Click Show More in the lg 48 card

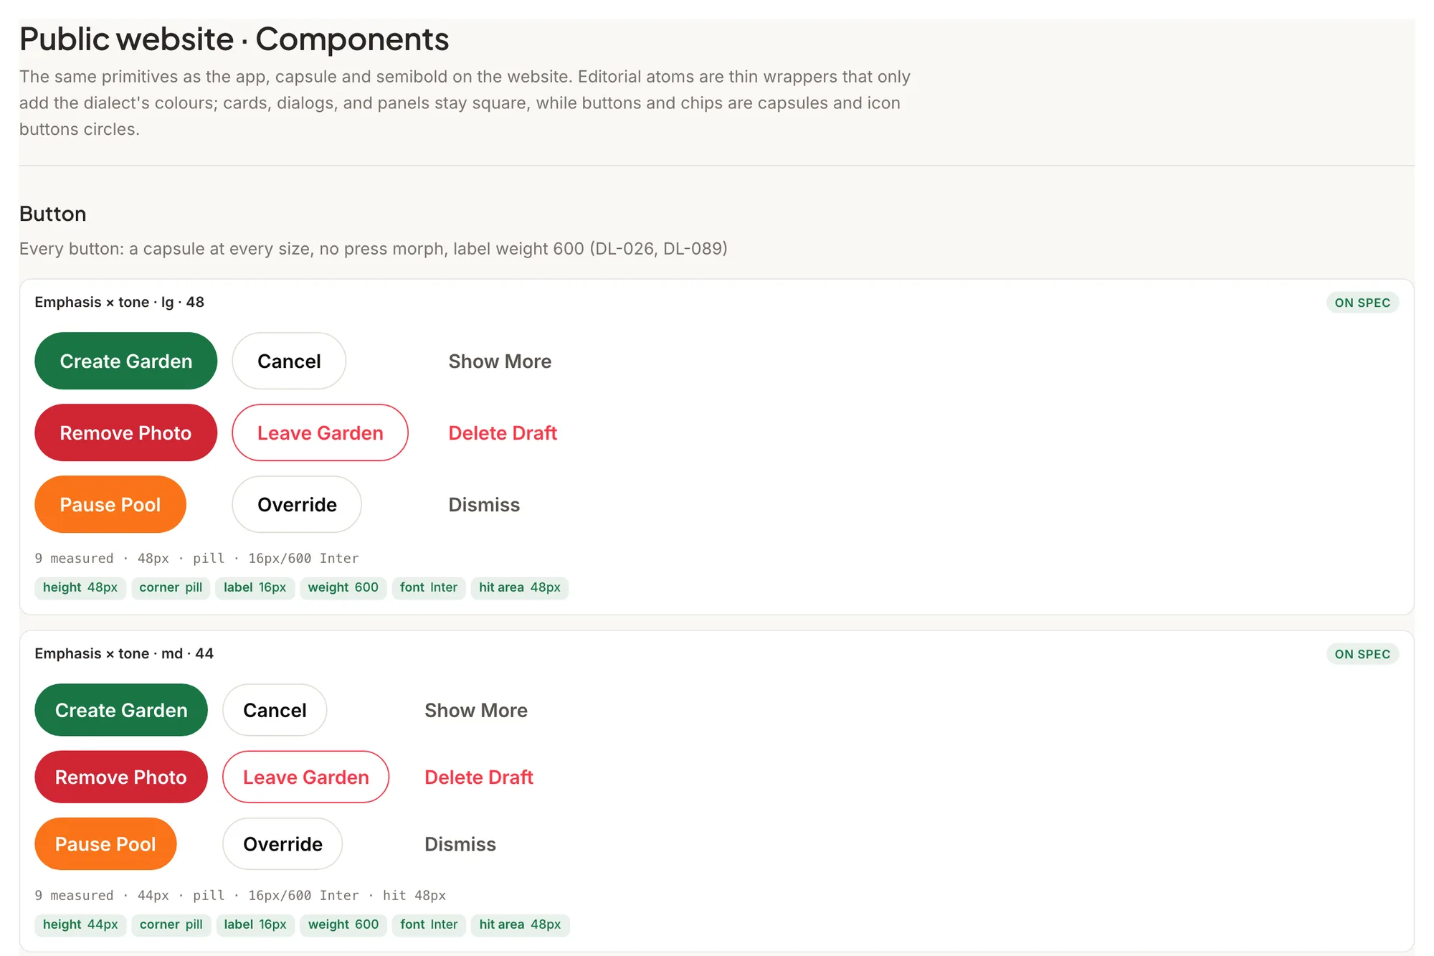pos(500,361)
